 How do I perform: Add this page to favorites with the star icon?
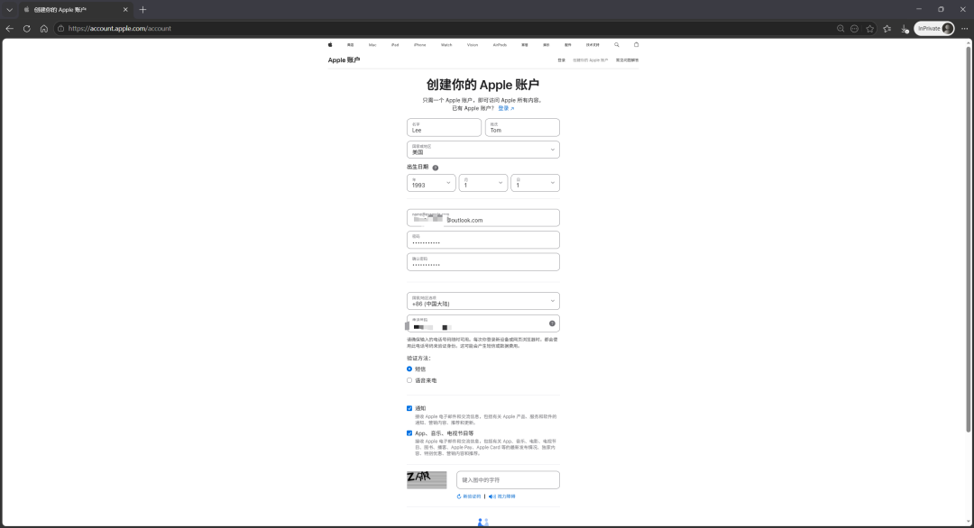pyautogui.click(x=869, y=29)
